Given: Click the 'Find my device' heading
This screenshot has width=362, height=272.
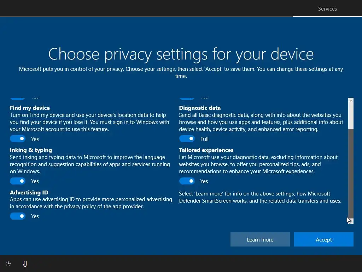Looking at the screenshot, I should [30, 108].
